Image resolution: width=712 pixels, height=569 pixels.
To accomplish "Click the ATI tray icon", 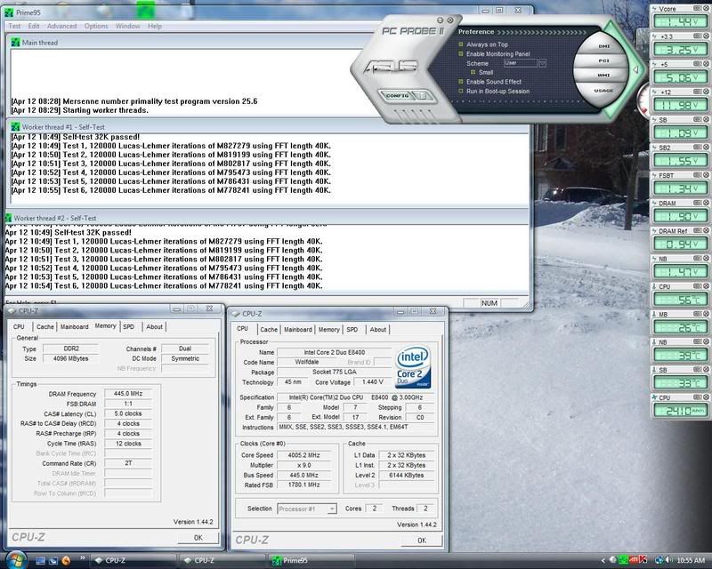I will [x=635, y=560].
